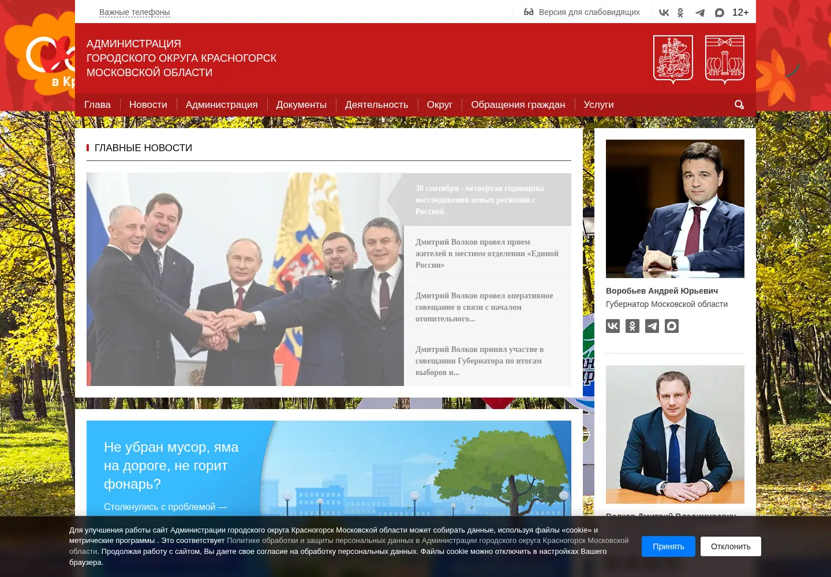Click the name Воробьев Андрей Юрьевич

pos(662,291)
